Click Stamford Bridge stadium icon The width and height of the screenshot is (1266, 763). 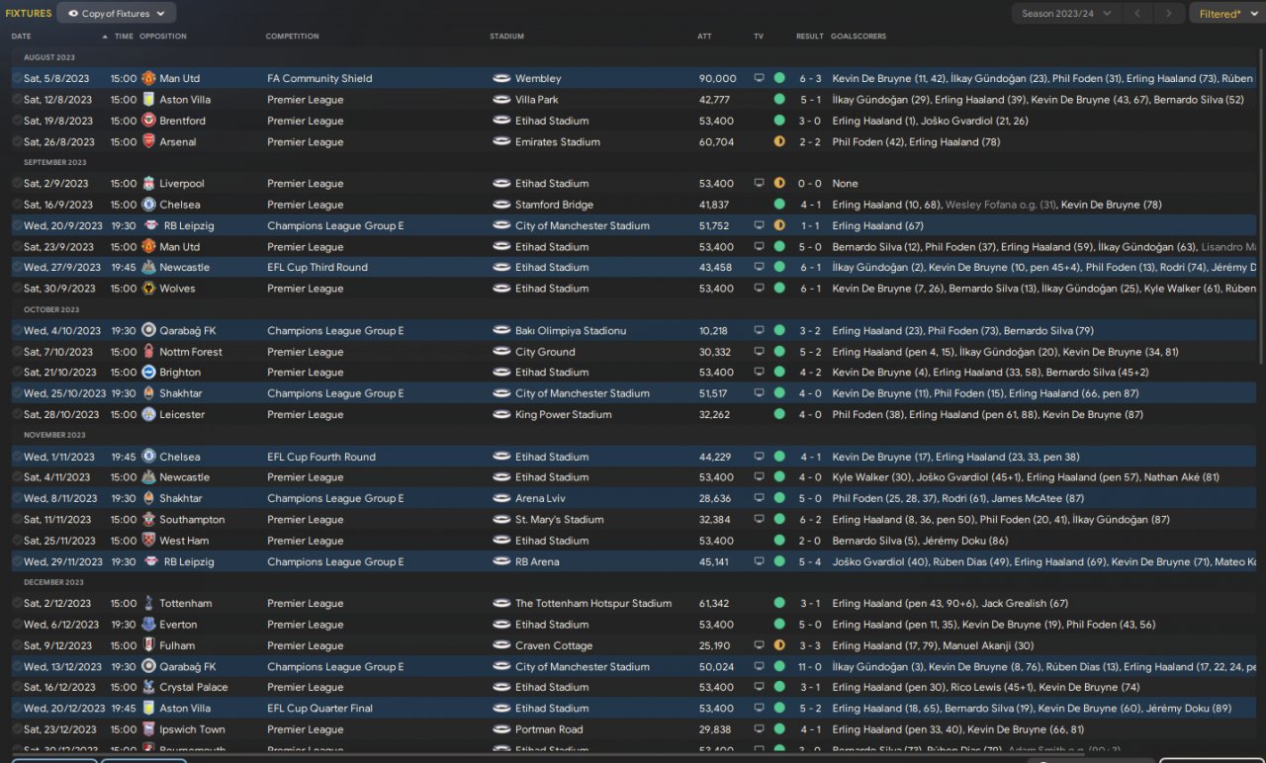tap(501, 205)
